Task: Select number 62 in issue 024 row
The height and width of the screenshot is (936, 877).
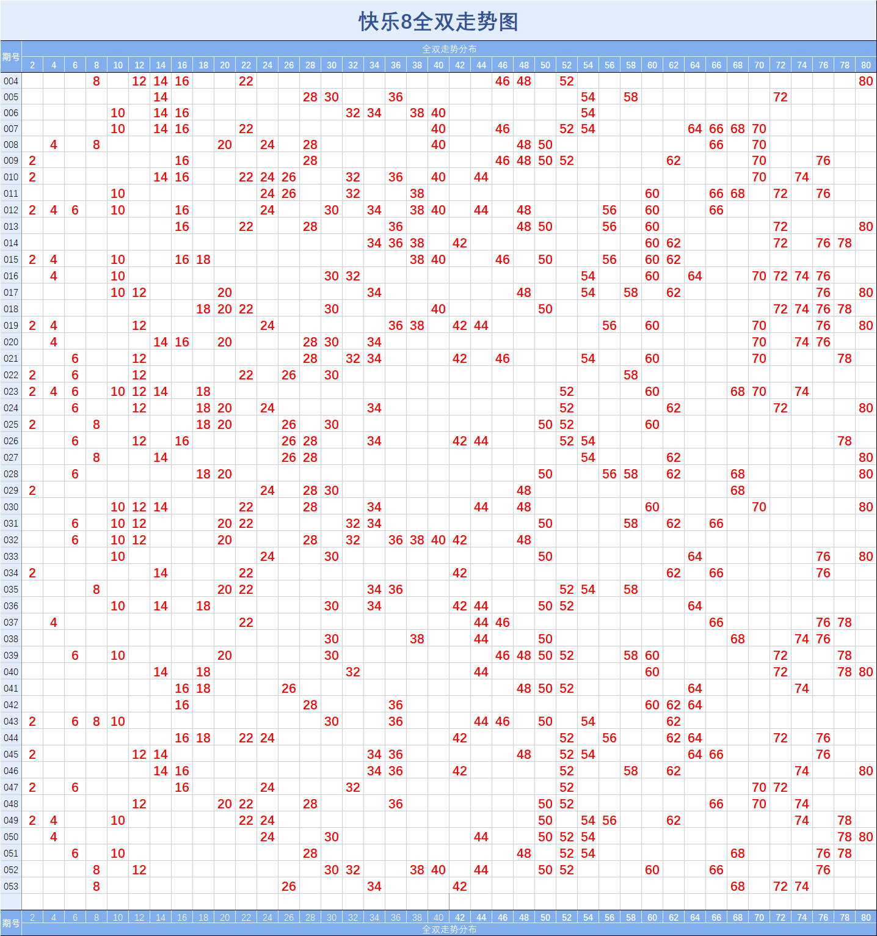Action: point(674,408)
